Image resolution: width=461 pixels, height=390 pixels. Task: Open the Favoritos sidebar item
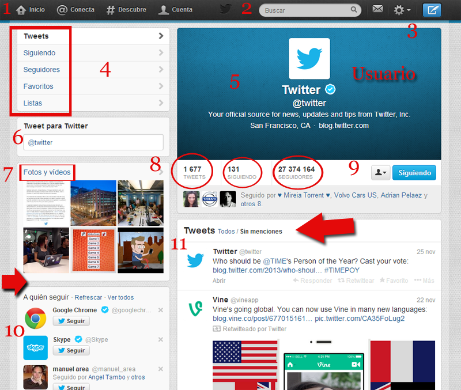pyautogui.click(x=93, y=86)
